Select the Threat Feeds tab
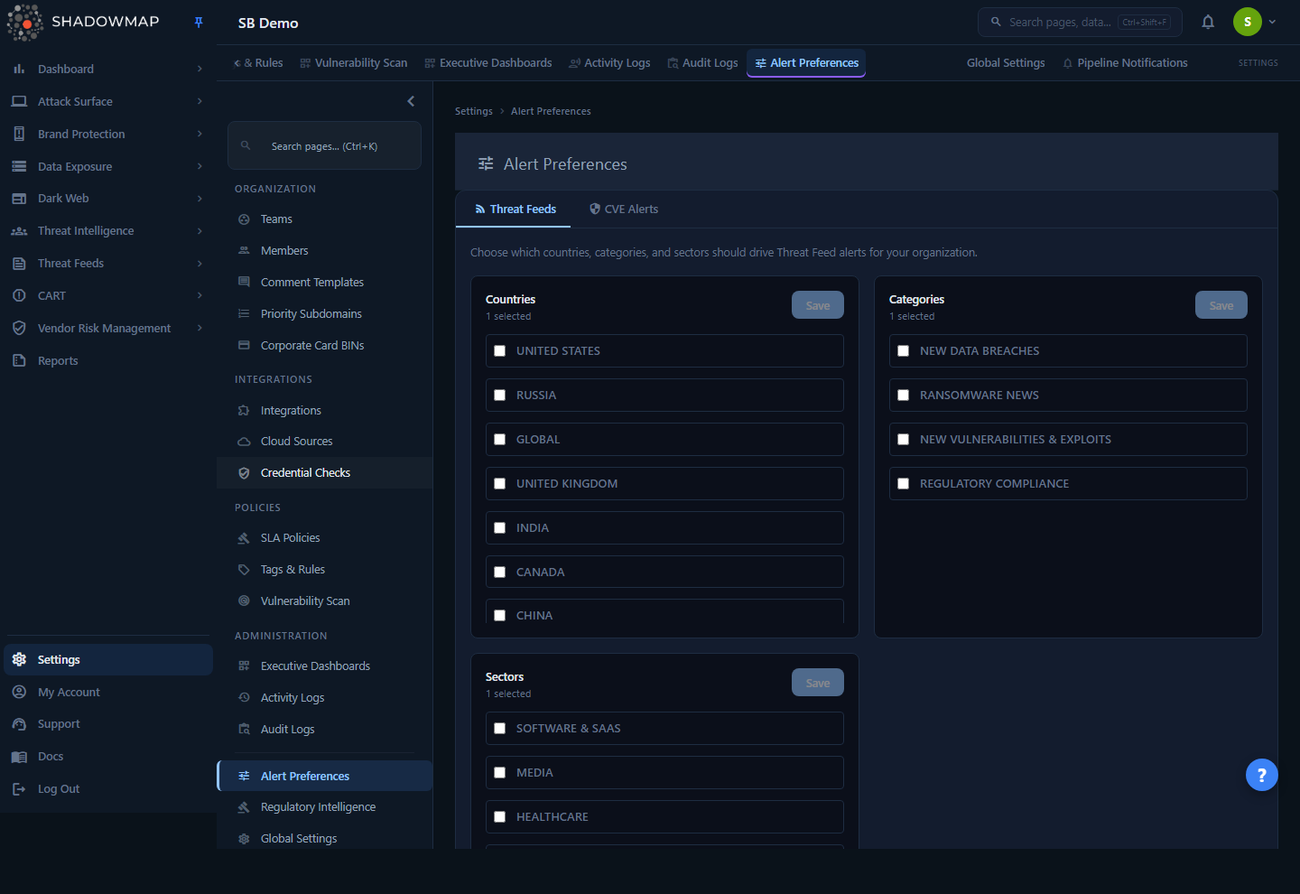Viewport: 1300px width, 894px height. click(x=515, y=209)
